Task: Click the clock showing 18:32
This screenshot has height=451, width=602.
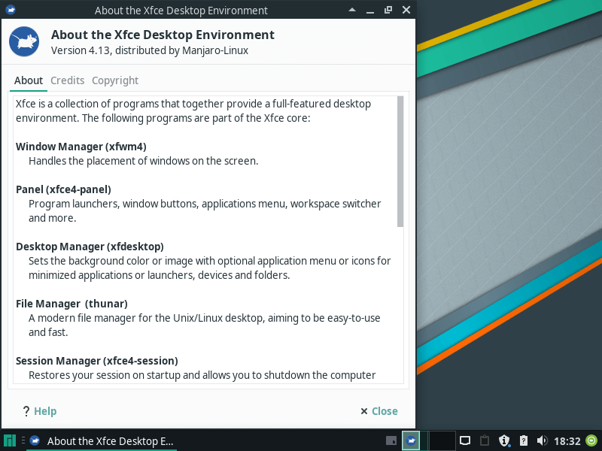Action: click(x=567, y=441)
